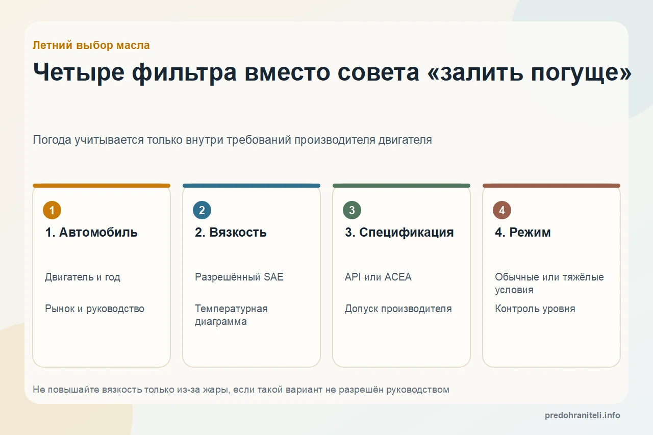
Task: Click the brown number 4 badge
Action: (x=502, y=210)
